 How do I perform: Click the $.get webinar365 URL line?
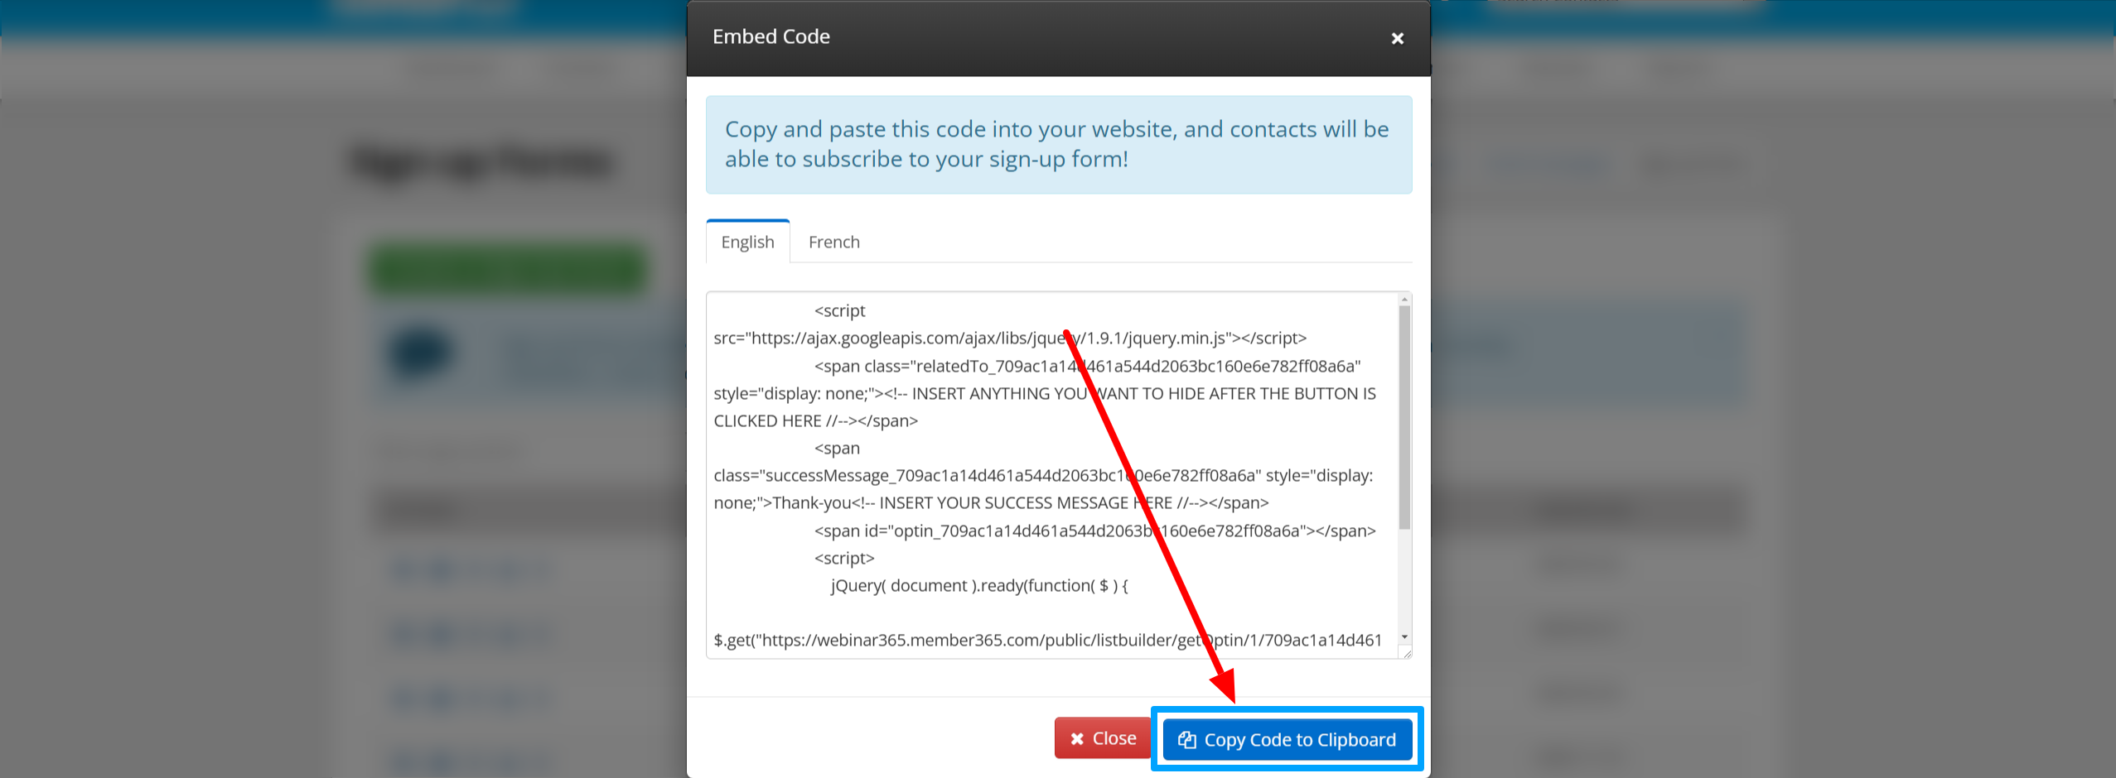[1047, 640]
